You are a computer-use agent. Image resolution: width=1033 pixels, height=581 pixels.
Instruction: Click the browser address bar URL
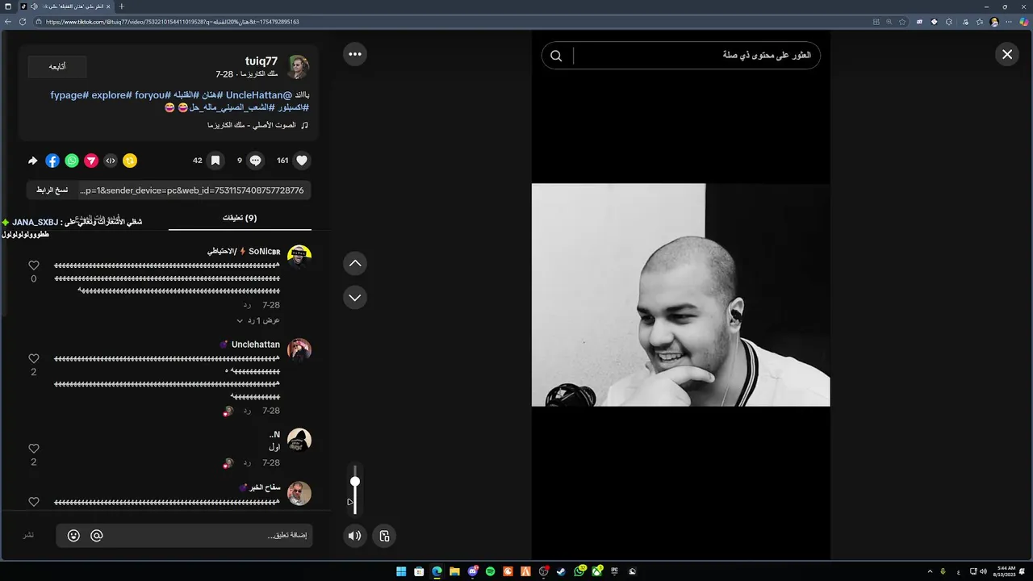tap(173, 22)
